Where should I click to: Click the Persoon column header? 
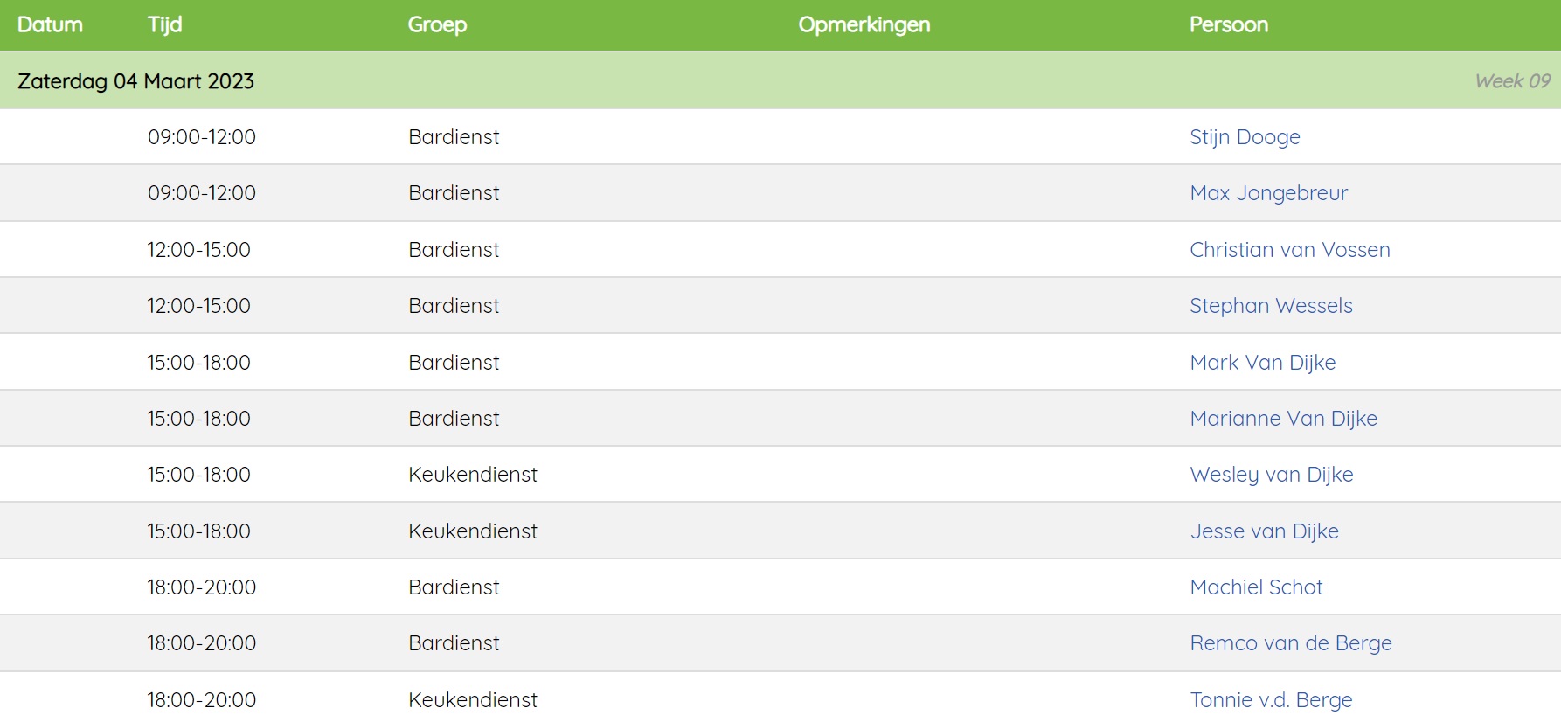1228,24
